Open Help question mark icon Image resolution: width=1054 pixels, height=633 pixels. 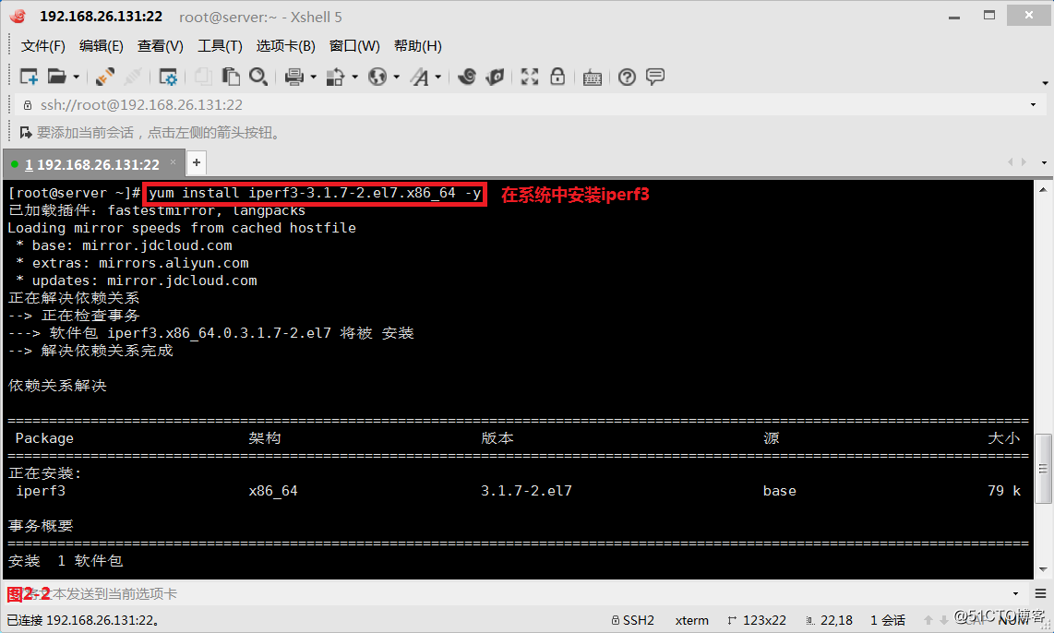[x=627, y=78]
